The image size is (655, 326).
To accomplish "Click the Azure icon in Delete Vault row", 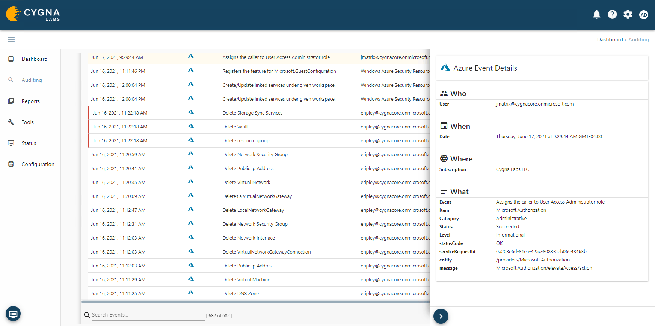I will click(191, 126).
